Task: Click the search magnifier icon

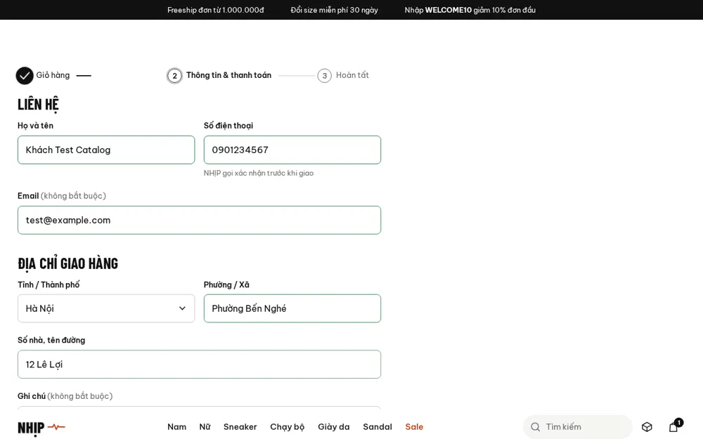Action: click(x=535, y=427)
